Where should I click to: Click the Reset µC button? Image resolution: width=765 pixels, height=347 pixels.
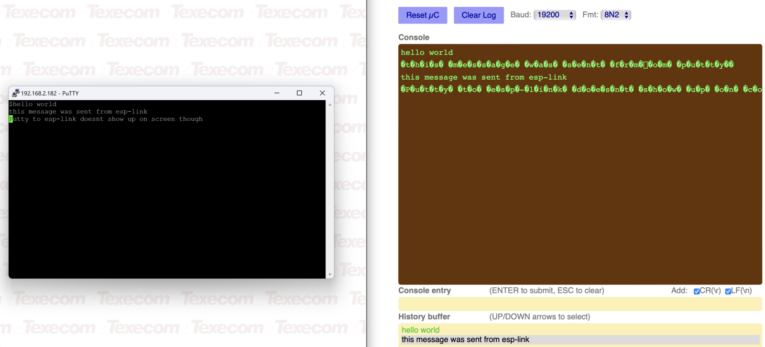[x=423, y=15]
